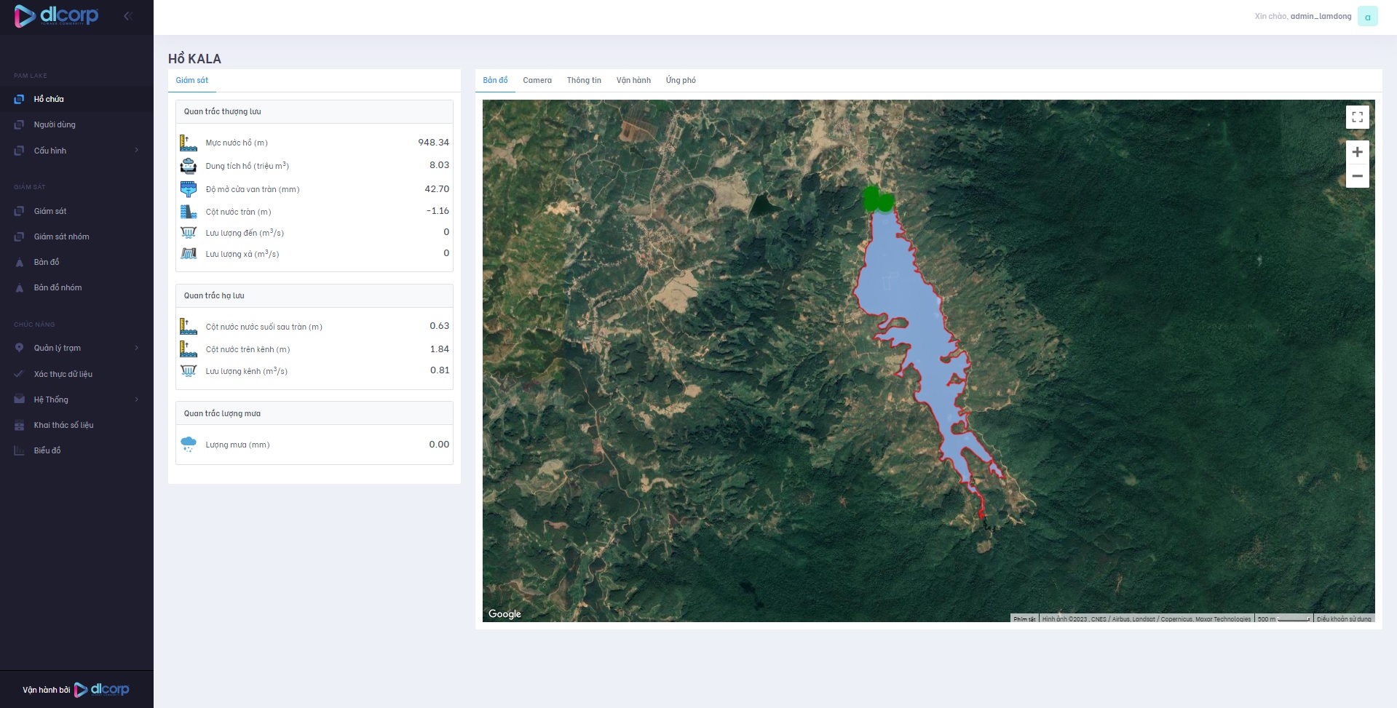This screenshot has height=708, width=1397.
Task: Open the Vận hành tab
Action: click(633, 80)
